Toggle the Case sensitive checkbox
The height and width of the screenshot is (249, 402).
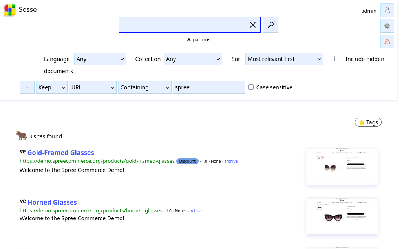tap(251, 87)
